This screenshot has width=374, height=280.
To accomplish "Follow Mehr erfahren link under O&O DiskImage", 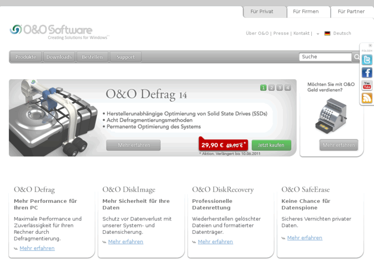I will coord(126,242).
